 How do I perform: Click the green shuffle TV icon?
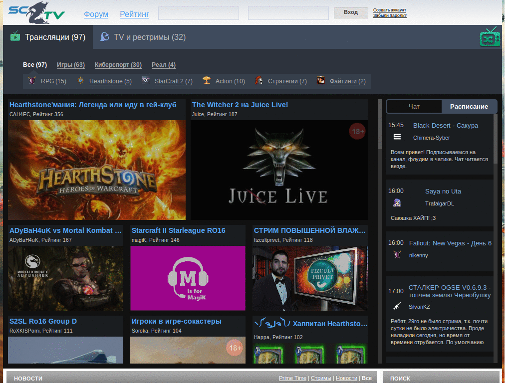point(490,38)
